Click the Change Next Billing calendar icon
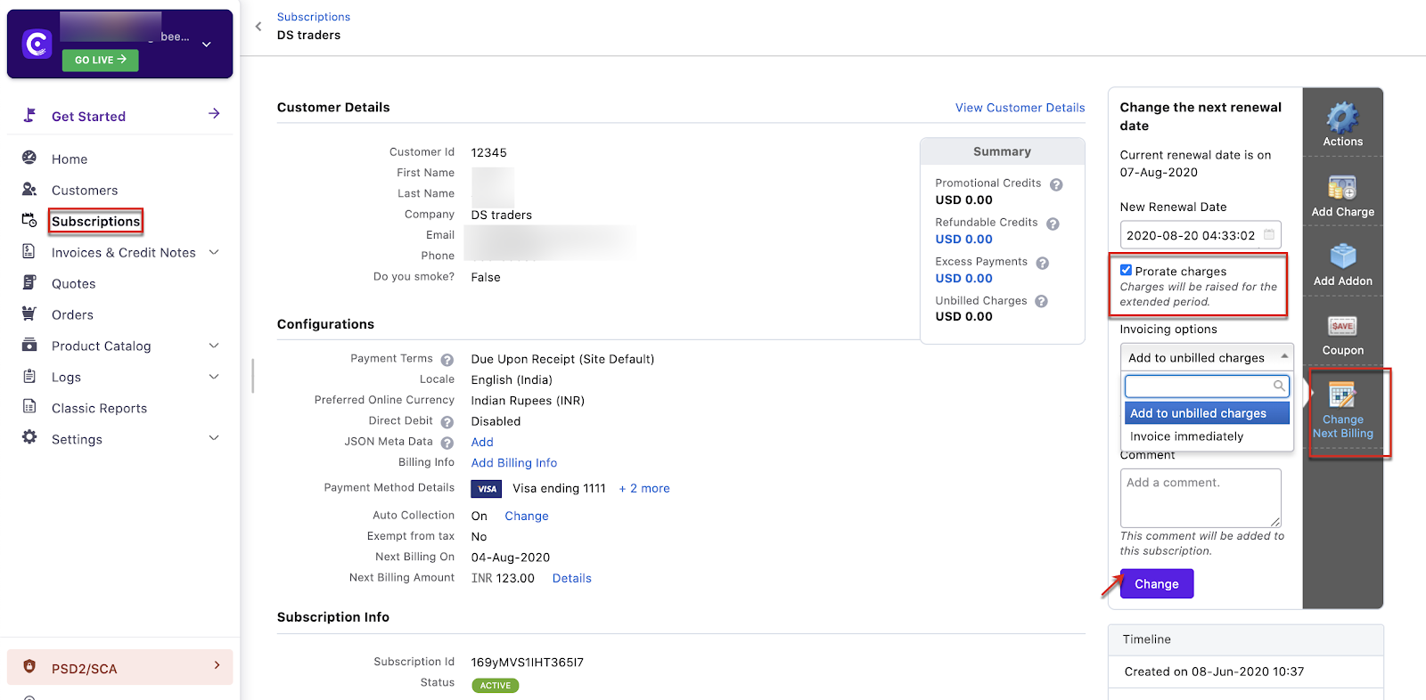The image size is (1426, 700). 1342,395
